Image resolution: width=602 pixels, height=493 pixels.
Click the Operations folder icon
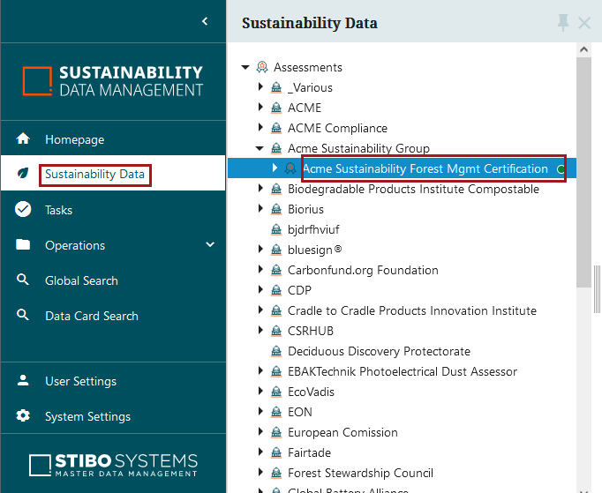point(24,245)
